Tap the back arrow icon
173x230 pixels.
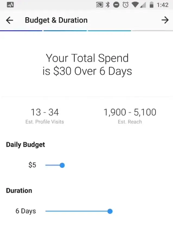9,20
